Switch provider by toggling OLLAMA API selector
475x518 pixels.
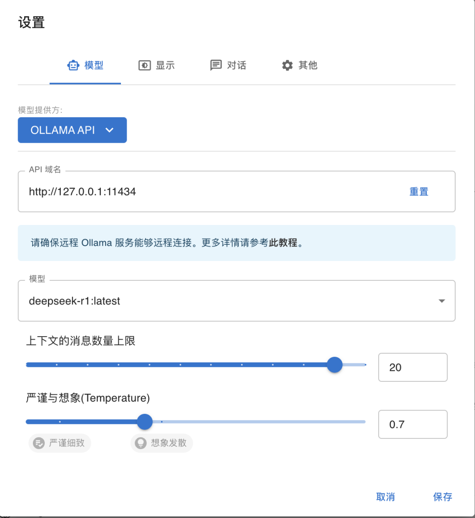pyautogui.click(x=72, y=130)
